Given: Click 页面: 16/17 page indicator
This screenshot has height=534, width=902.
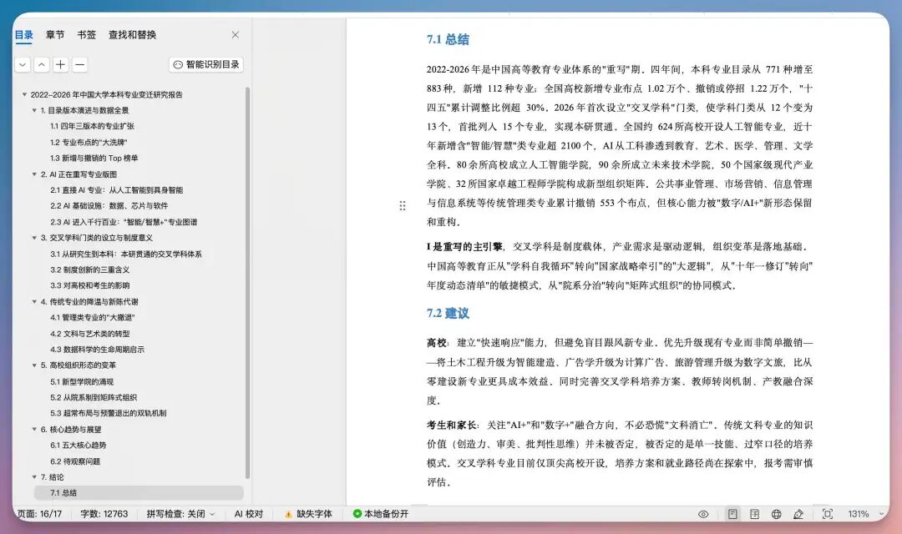Looking at the screenshot, I should click(40, 514).
